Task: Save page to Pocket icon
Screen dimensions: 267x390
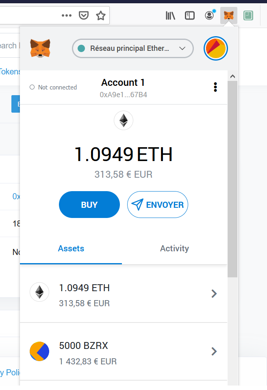Action: point(84,16)
